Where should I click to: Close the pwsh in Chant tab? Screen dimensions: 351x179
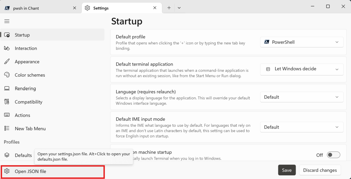click(x=74, y=8)
